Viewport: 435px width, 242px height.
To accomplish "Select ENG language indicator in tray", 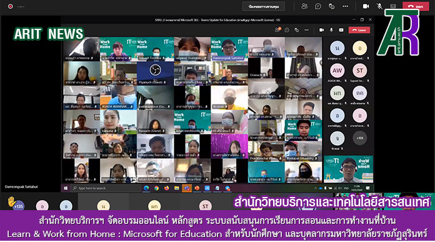I will click(346, 188).
